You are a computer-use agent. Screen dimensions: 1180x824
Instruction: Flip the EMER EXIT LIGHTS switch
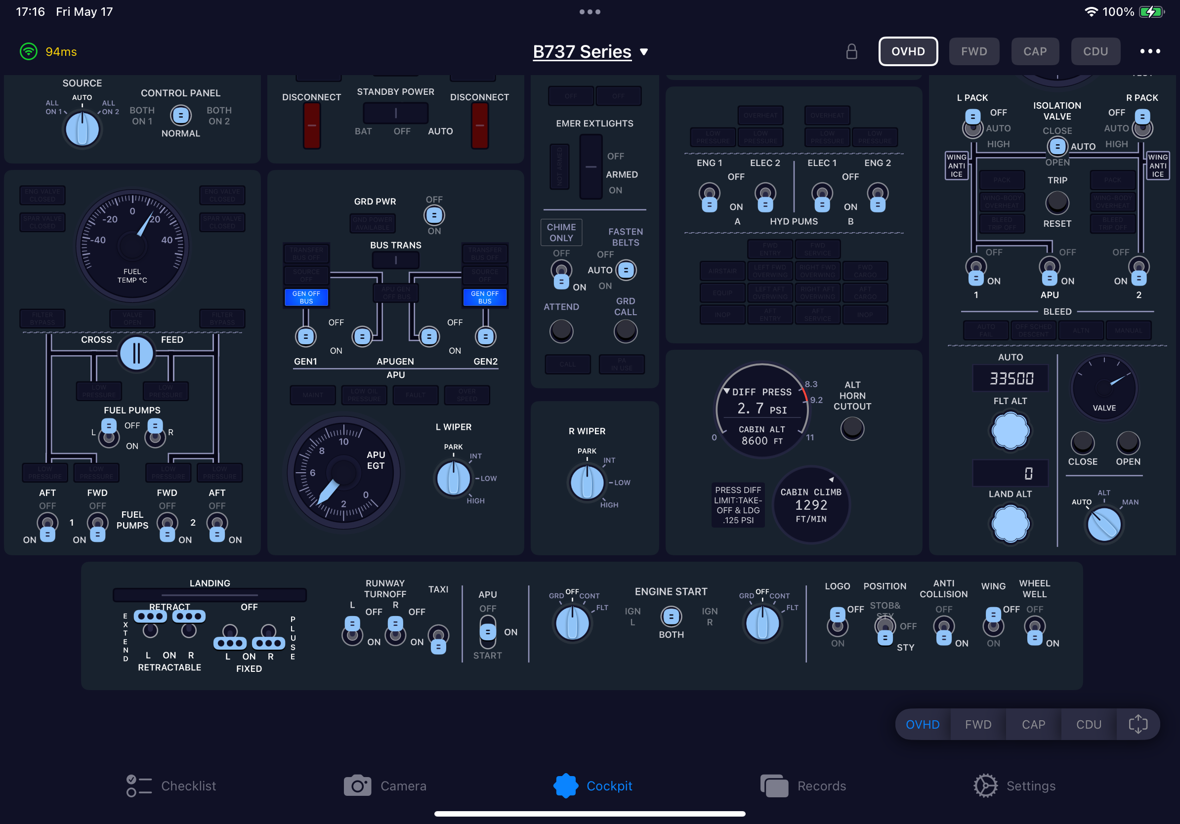pos(591,167)
